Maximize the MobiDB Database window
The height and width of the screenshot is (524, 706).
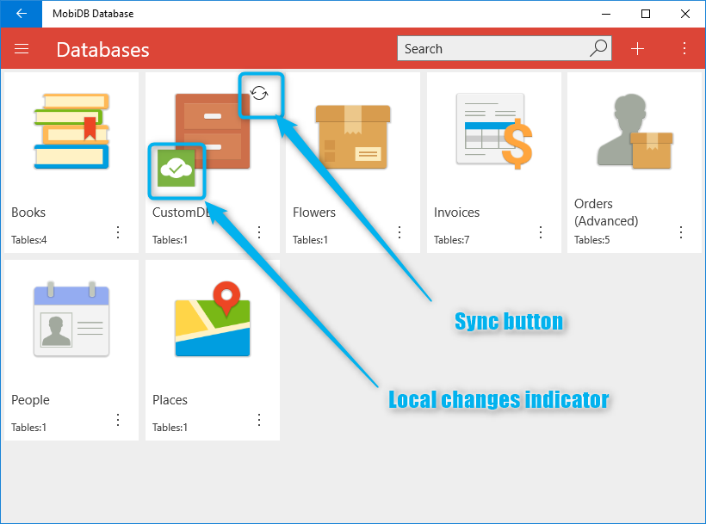click(x=646, y=14)
